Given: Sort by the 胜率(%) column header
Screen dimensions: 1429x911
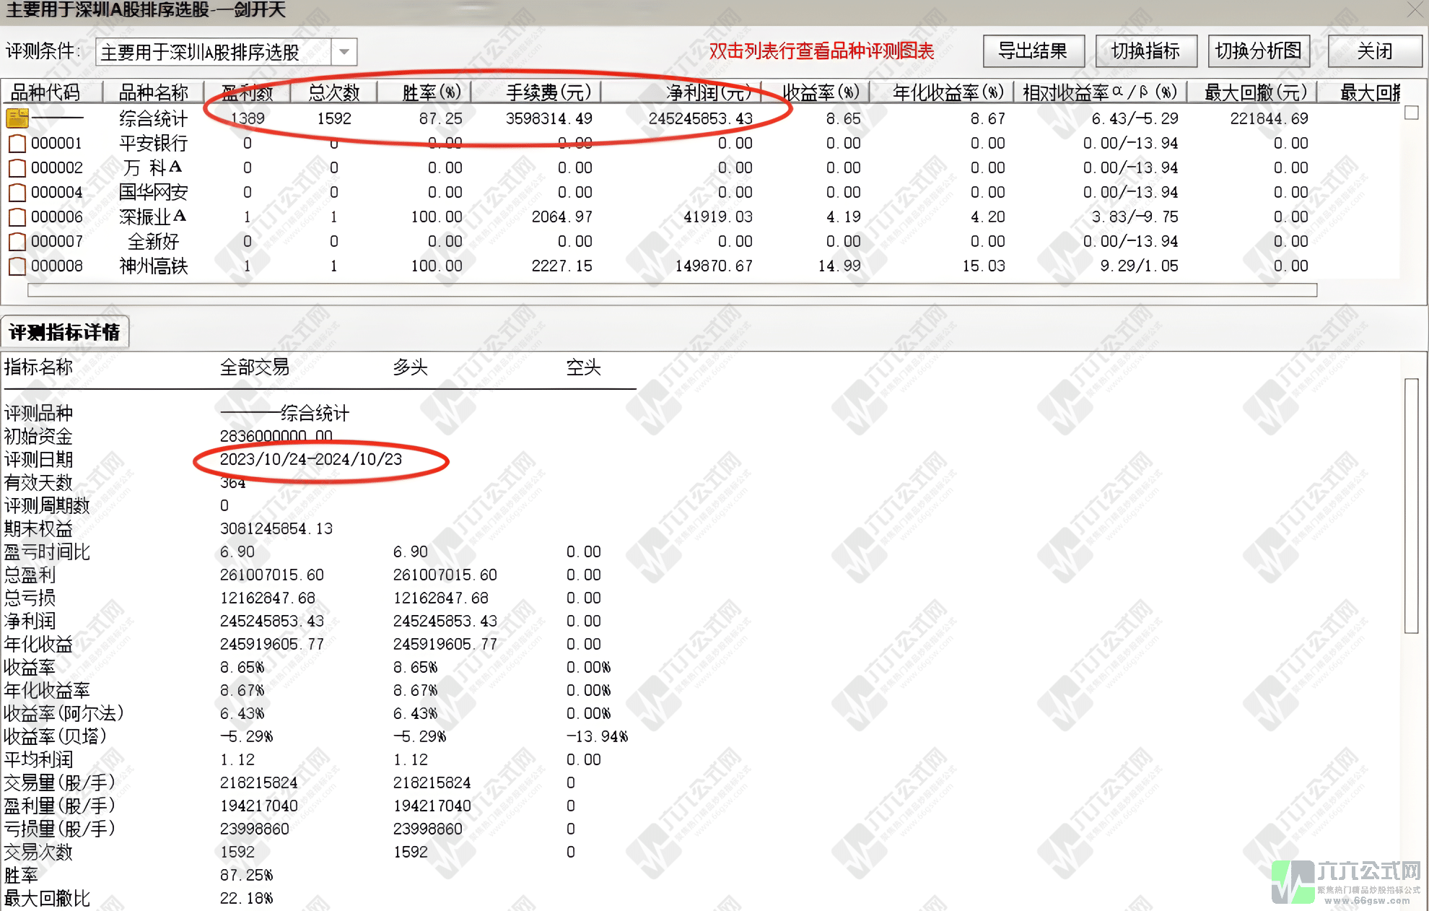Looking at the screenshot, I should 431,92.
